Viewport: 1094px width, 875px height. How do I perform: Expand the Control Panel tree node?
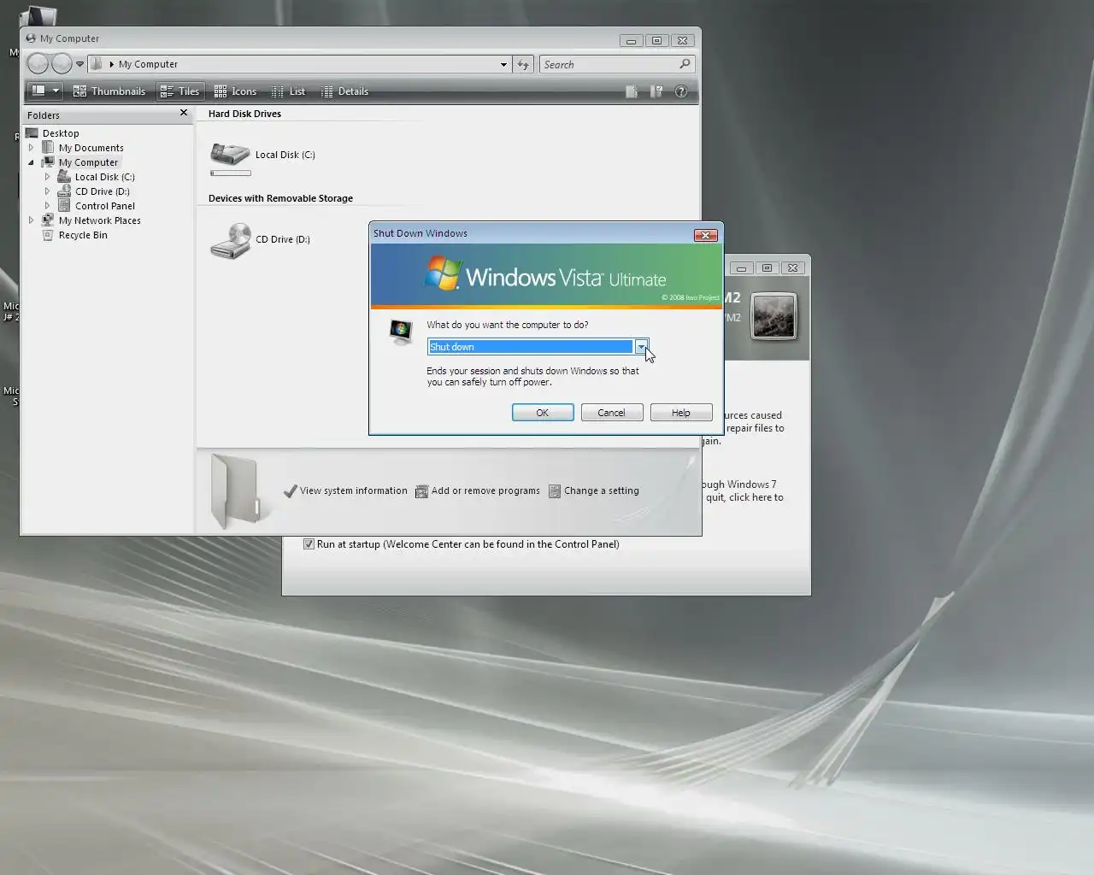pos(48,206)
